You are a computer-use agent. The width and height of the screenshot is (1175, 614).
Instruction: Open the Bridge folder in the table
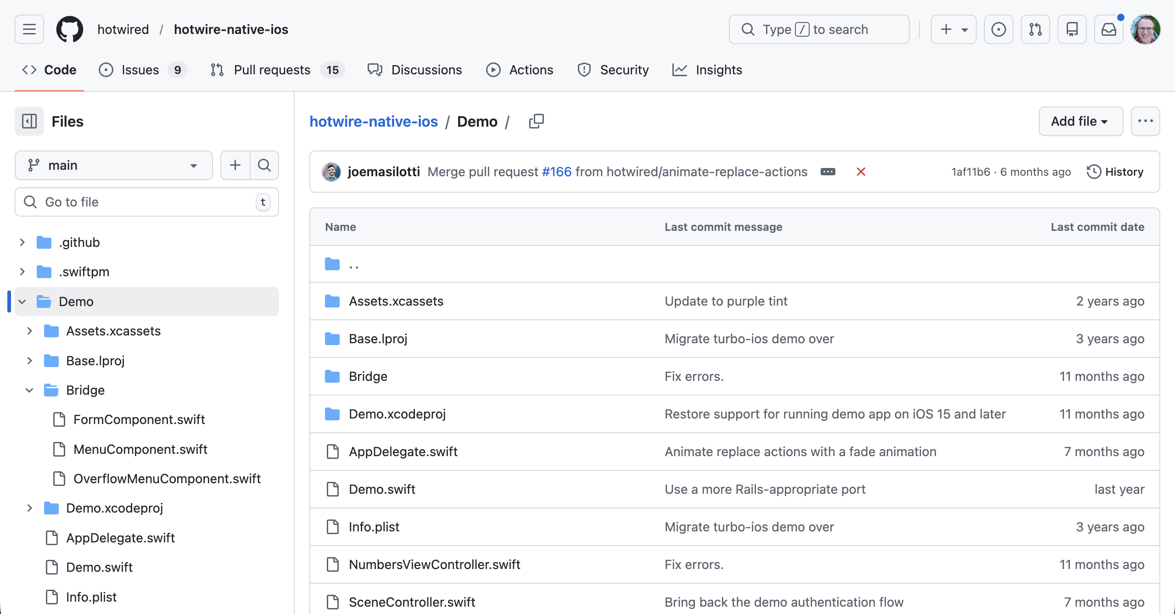pyautogui.click(x=368, y=376)
